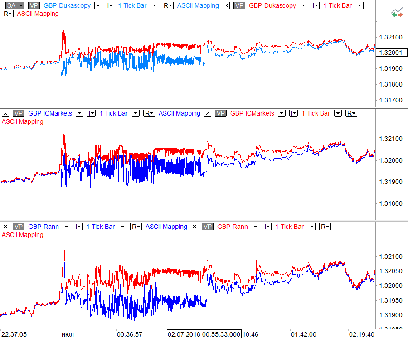This screenshot has height=338, width=408.
Task: Click the red GBP-Rann instrument name
Action: (233, 227)
